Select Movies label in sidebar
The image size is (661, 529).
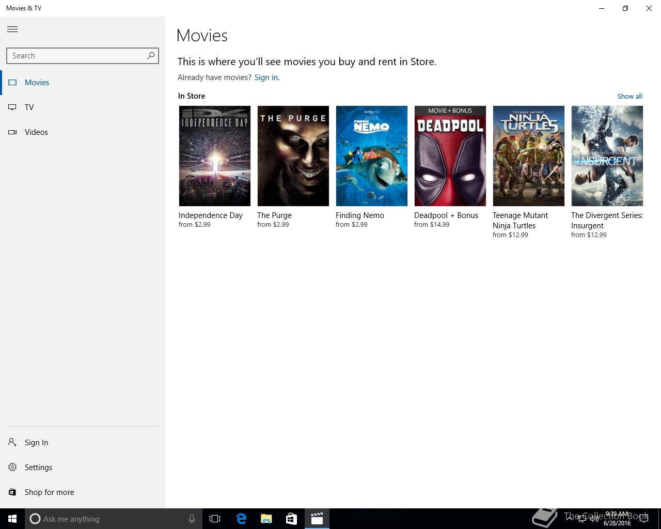point(37,83)
